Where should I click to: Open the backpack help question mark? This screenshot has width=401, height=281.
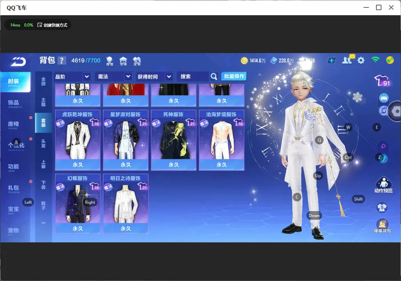tap(62, 60)
